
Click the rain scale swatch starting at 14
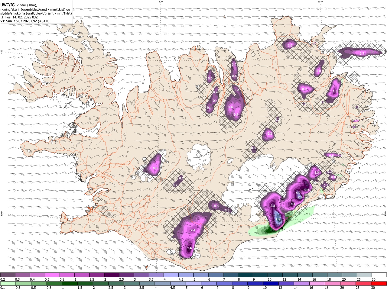pos(301,284)
